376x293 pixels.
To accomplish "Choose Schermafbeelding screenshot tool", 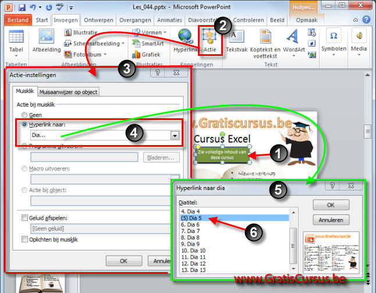I will pos(92,44).
